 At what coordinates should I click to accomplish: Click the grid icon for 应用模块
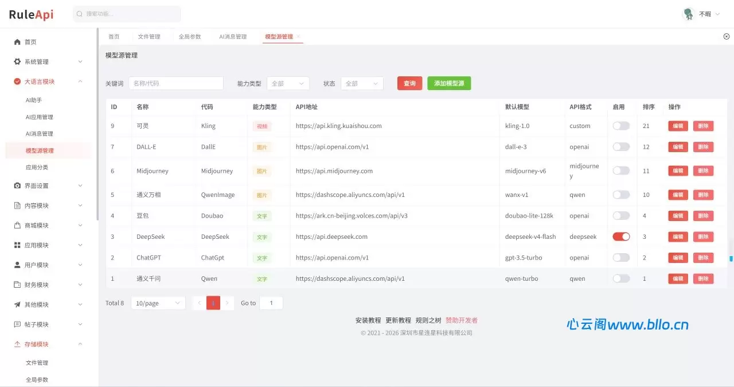tap(17, 245)
